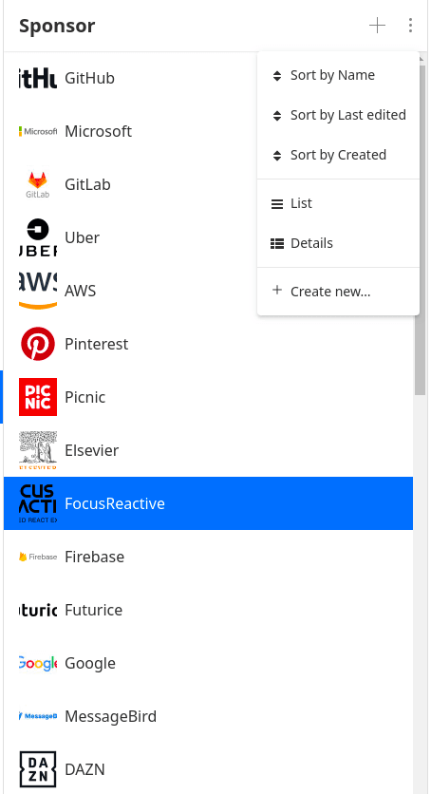
Task: Select the GitLab fox logo
Action: pyautogui.click(x=38, y=184)
